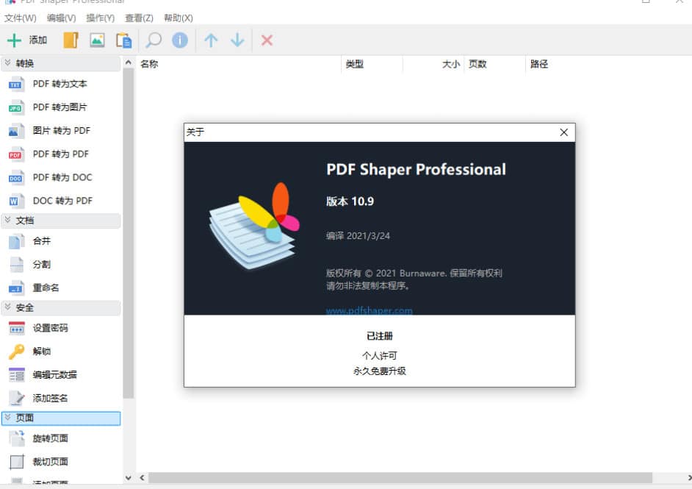Image resolution: width=692 pixels, height=489 pixels.
Task: Click the sidebar scroll up arrow
Action: pyautogui.click(x=128, y=63)
